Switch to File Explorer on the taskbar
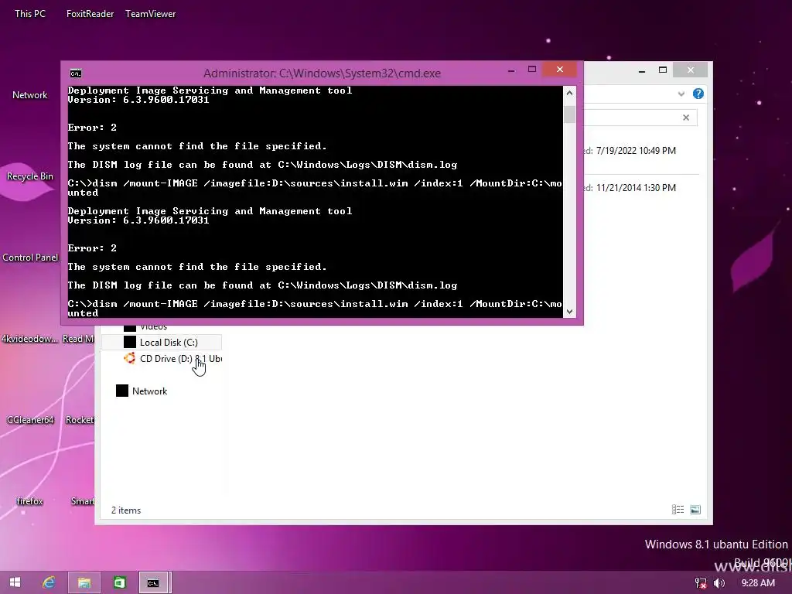Viewport: 792px width, 594px height. pos(84,582)
